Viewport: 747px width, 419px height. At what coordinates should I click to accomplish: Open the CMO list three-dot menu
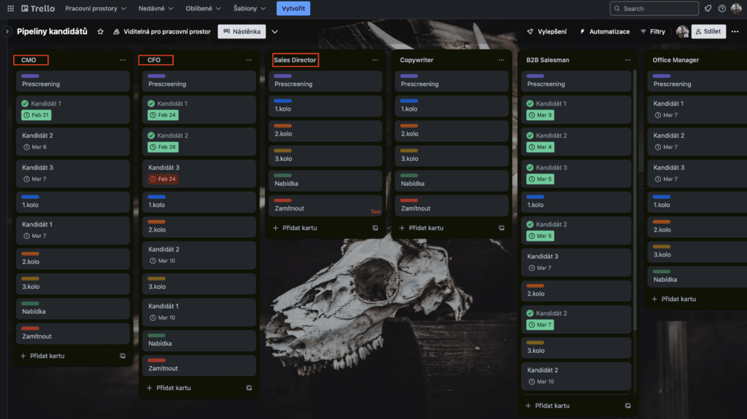click(123, 60)
